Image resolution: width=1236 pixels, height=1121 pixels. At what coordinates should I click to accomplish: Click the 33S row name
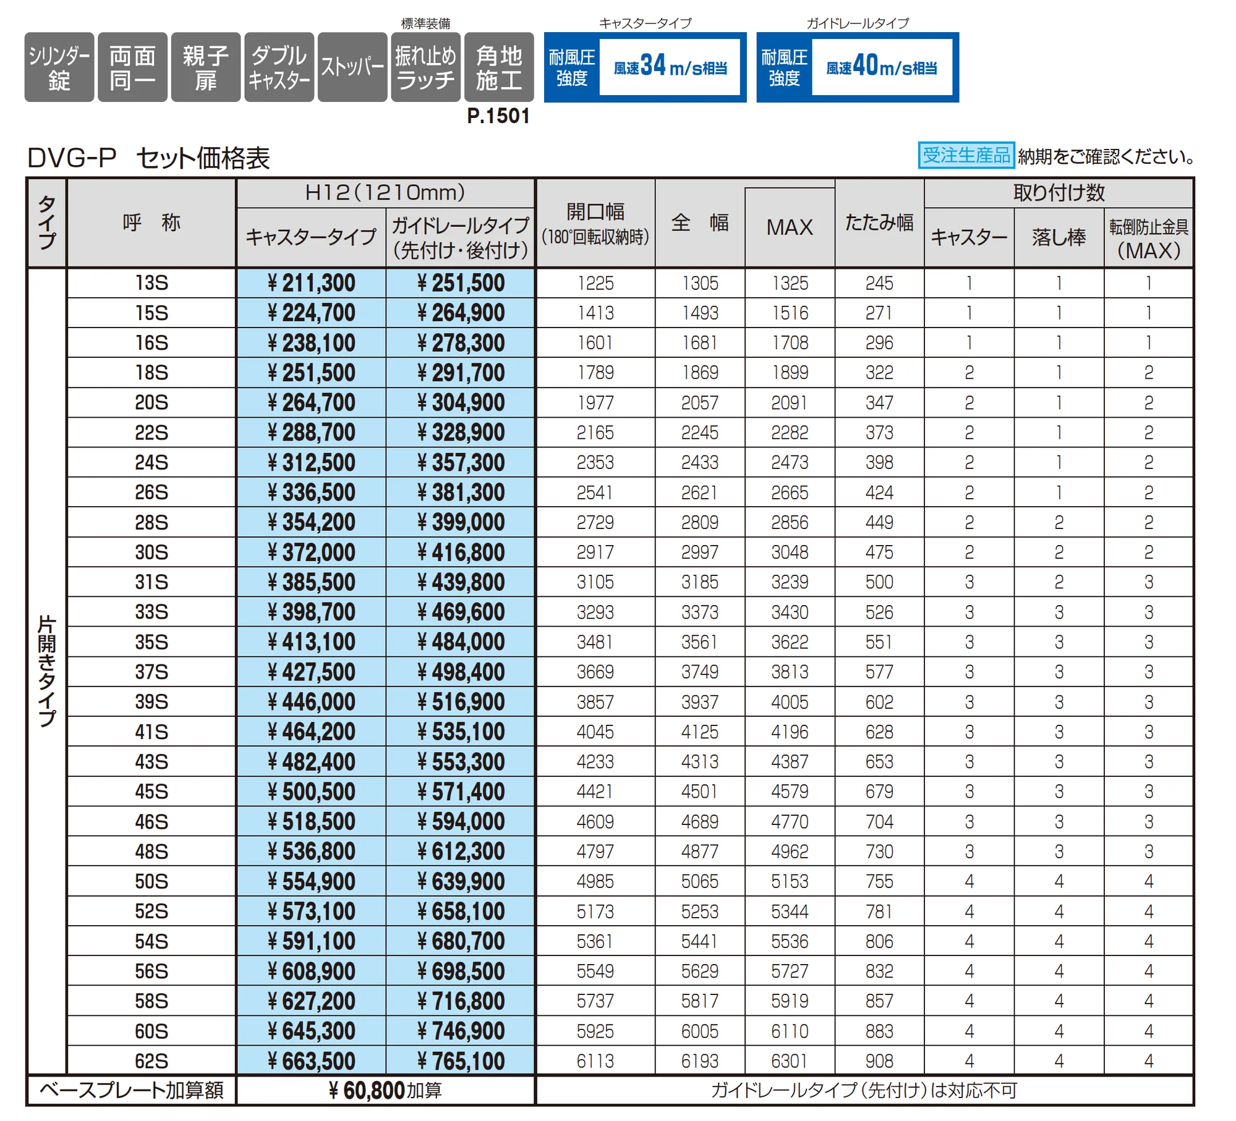click(x=151, y=612)
